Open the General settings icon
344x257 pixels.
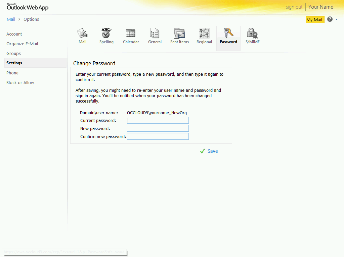pyautogui.click(x=155, y=33)
